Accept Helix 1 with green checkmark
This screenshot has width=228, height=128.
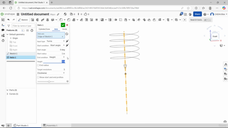point(63,25)
